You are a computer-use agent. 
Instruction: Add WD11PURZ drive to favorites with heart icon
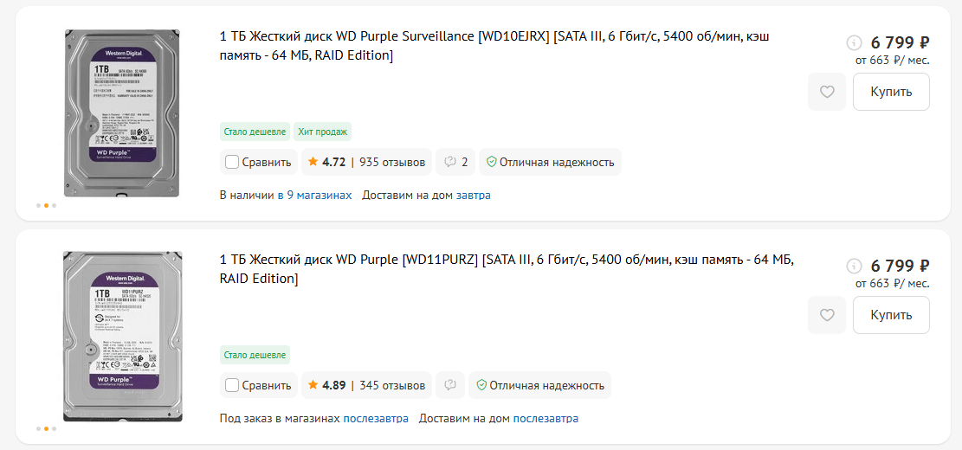point(827,315)
